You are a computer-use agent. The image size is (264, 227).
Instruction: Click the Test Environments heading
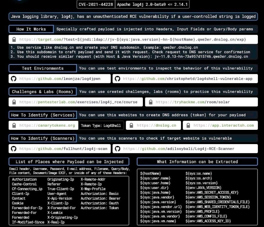[43, 68]
